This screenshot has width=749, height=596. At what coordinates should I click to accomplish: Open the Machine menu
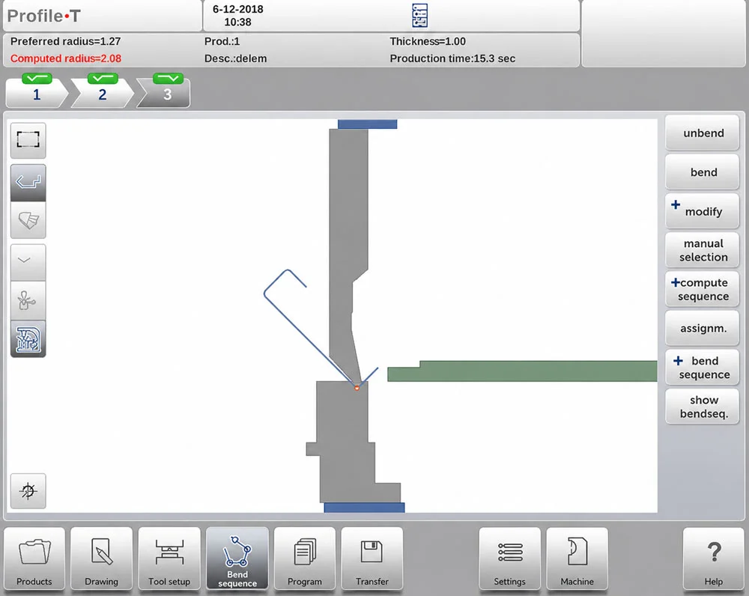coord(577,559)
